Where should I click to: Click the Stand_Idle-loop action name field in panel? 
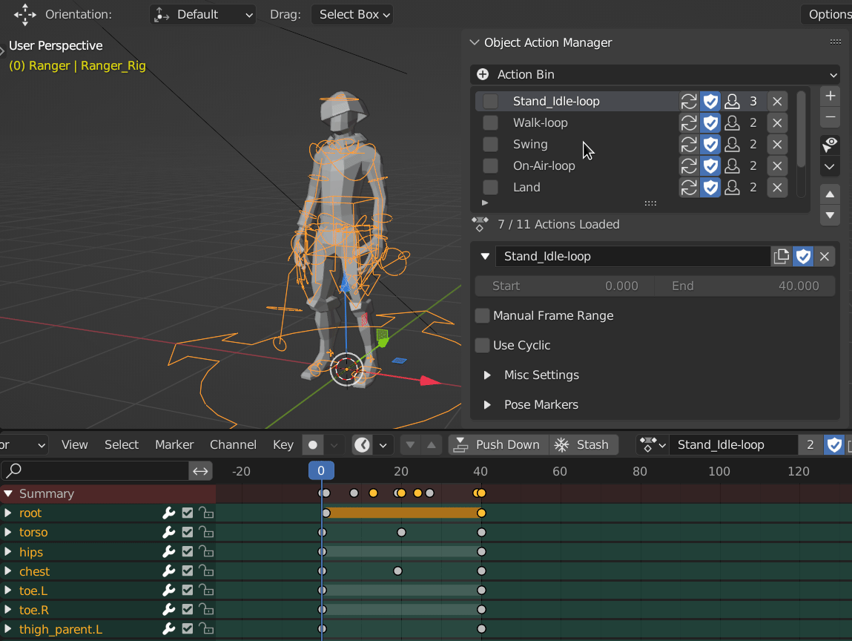click(633, 256)
